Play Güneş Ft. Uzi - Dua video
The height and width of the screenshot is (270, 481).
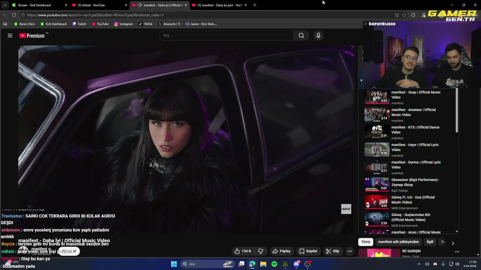(410, 202)
